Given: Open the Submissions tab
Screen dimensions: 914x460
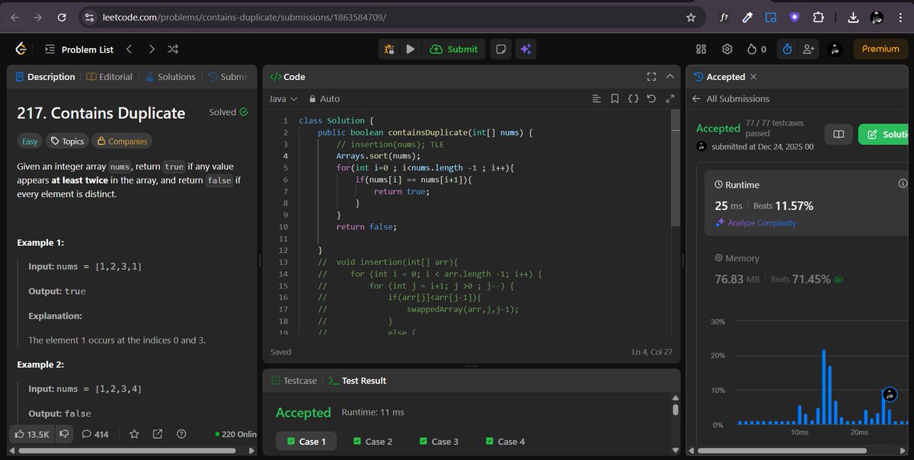Looking at the screenshot, I should coord(229,77).
